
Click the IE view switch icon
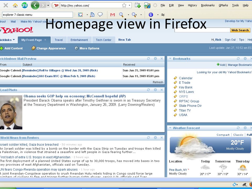[147, 5]
